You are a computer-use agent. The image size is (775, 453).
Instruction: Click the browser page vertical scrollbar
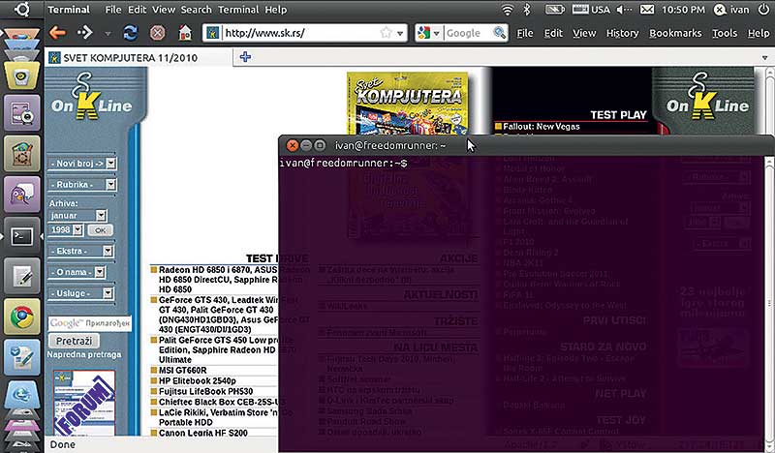pos(769,102)
